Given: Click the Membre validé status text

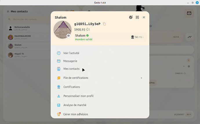Looking at the screenshot, I should point(84,39).
